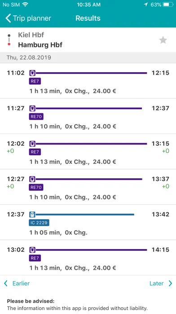176x314 pixels.
Task: Open the 11:02 to 12:15 connection details
Action: pos(88,81)
